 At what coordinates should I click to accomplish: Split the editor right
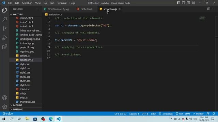(208, 9)
